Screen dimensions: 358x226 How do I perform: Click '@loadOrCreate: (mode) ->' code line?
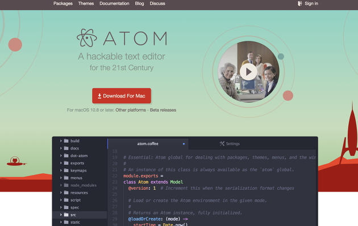tap(158, 219)
